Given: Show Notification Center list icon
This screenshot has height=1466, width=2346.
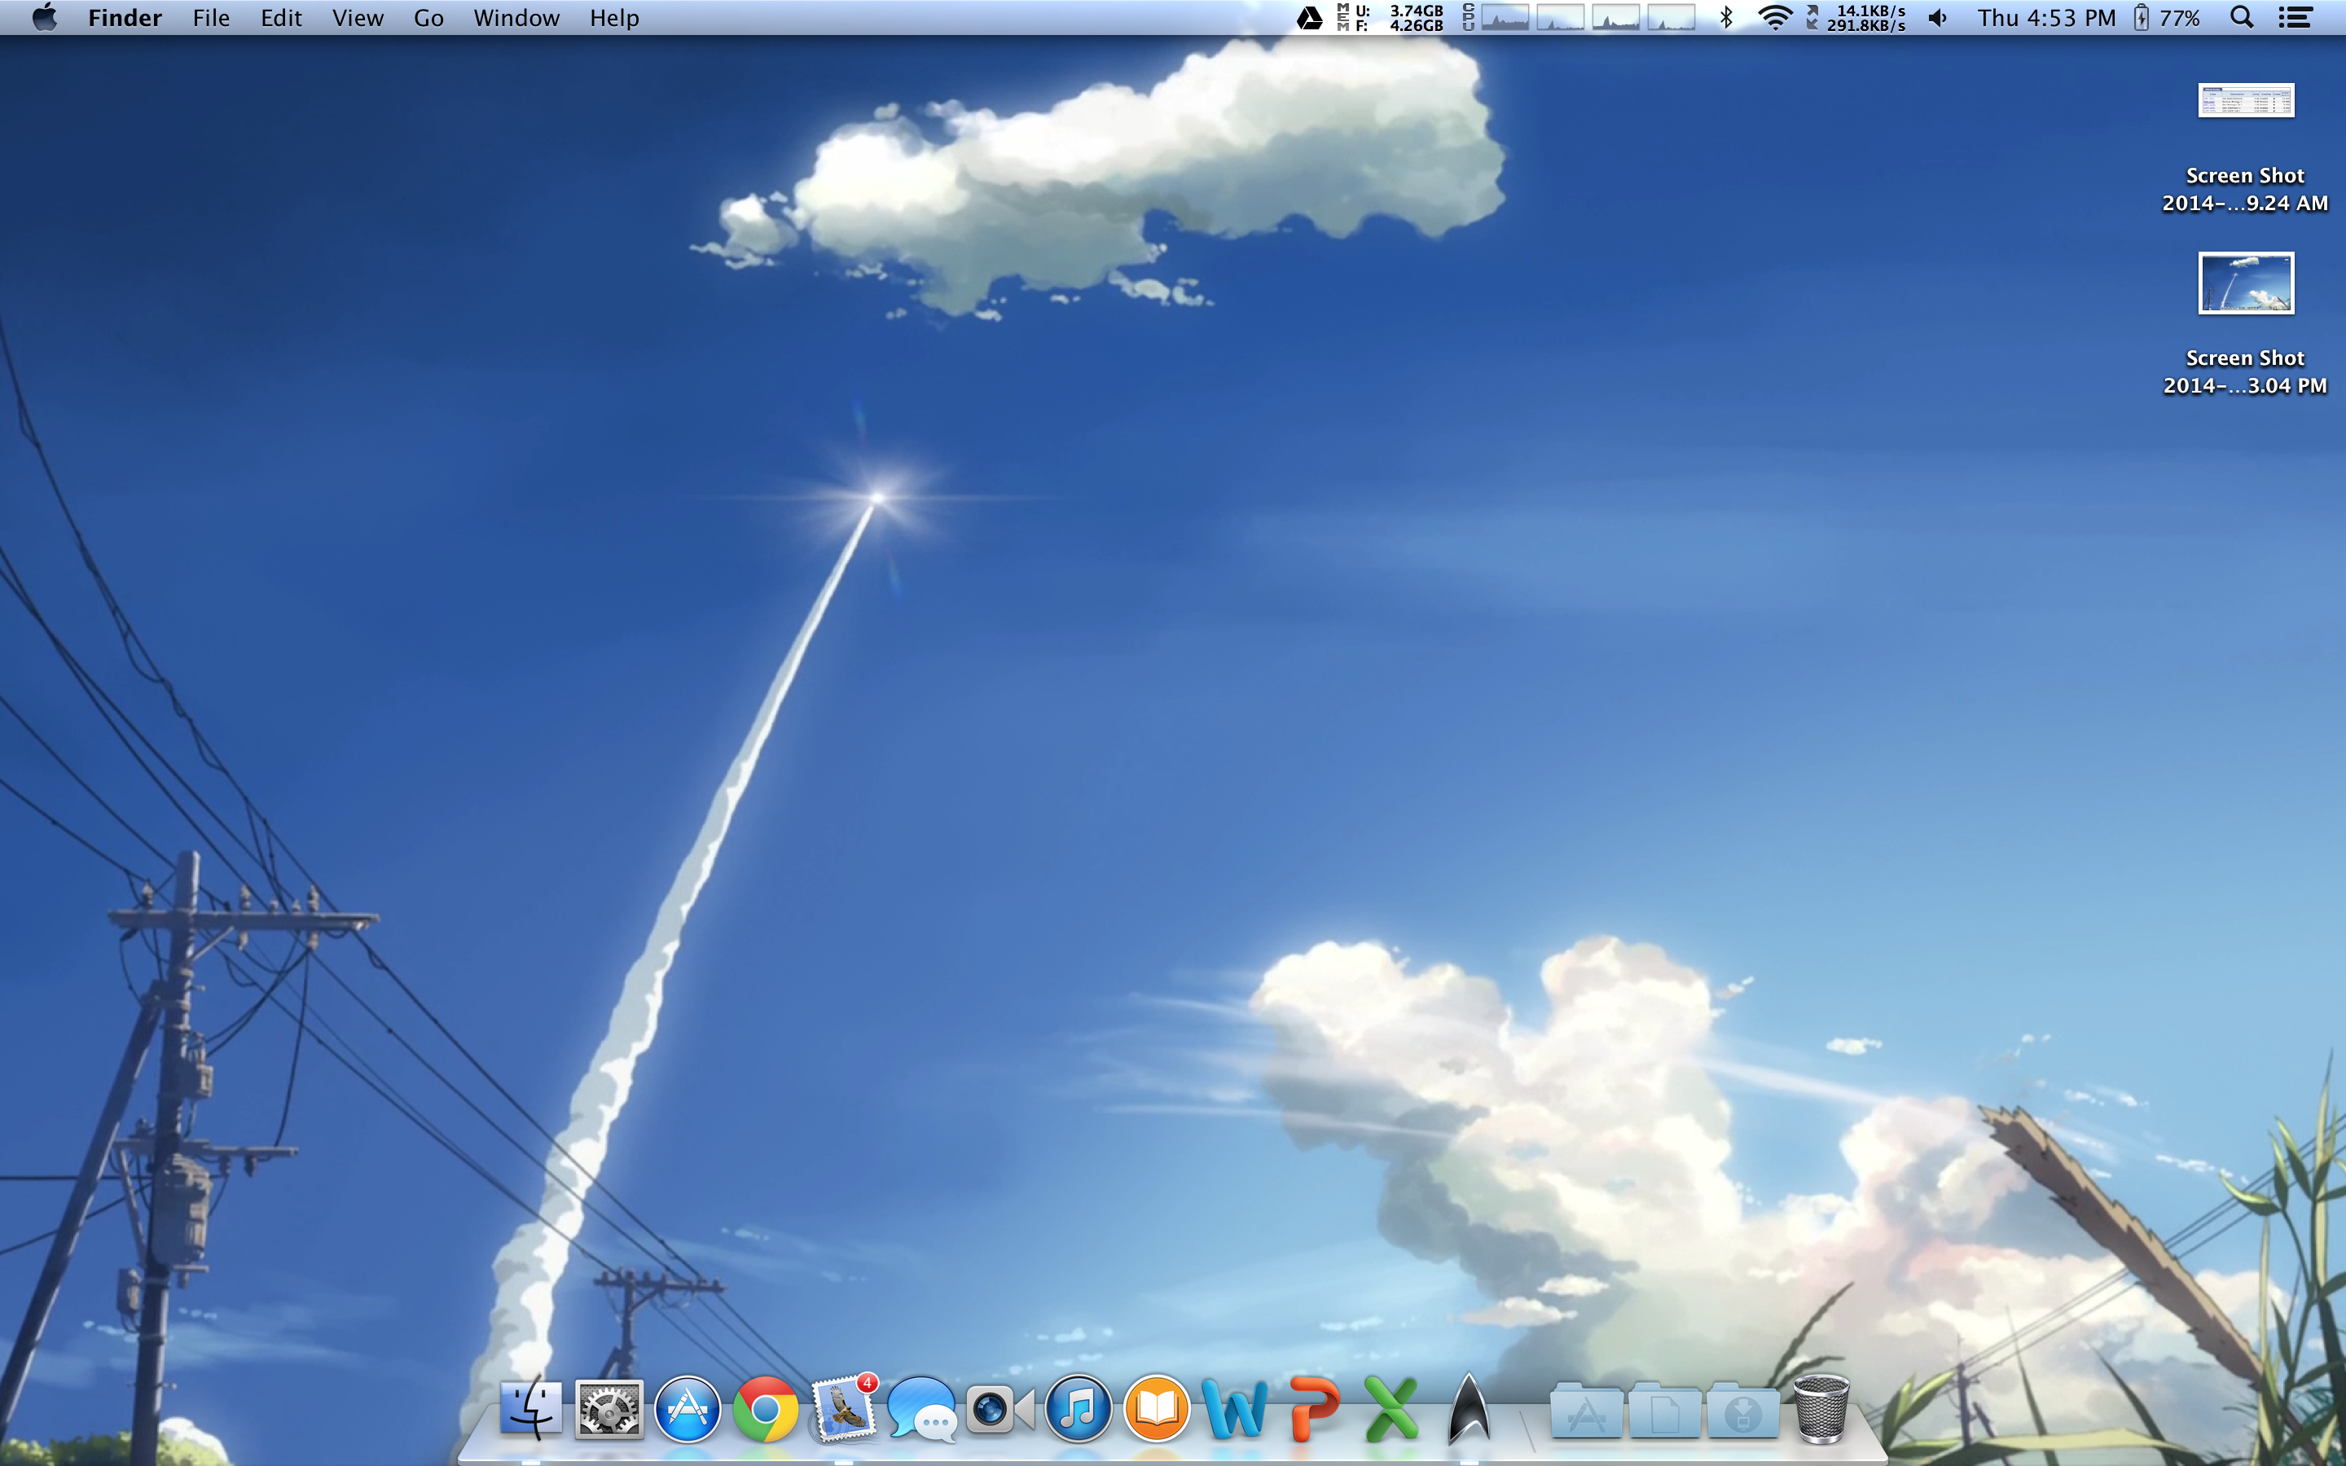Looking at the screenshot, I should (2295, 17).
